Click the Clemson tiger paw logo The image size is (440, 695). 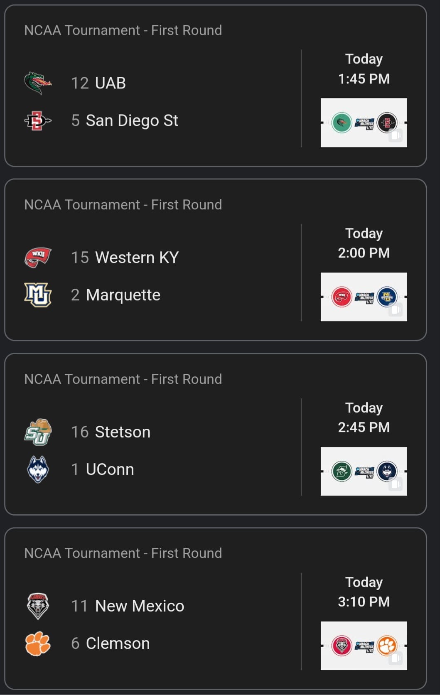[38, 643]
